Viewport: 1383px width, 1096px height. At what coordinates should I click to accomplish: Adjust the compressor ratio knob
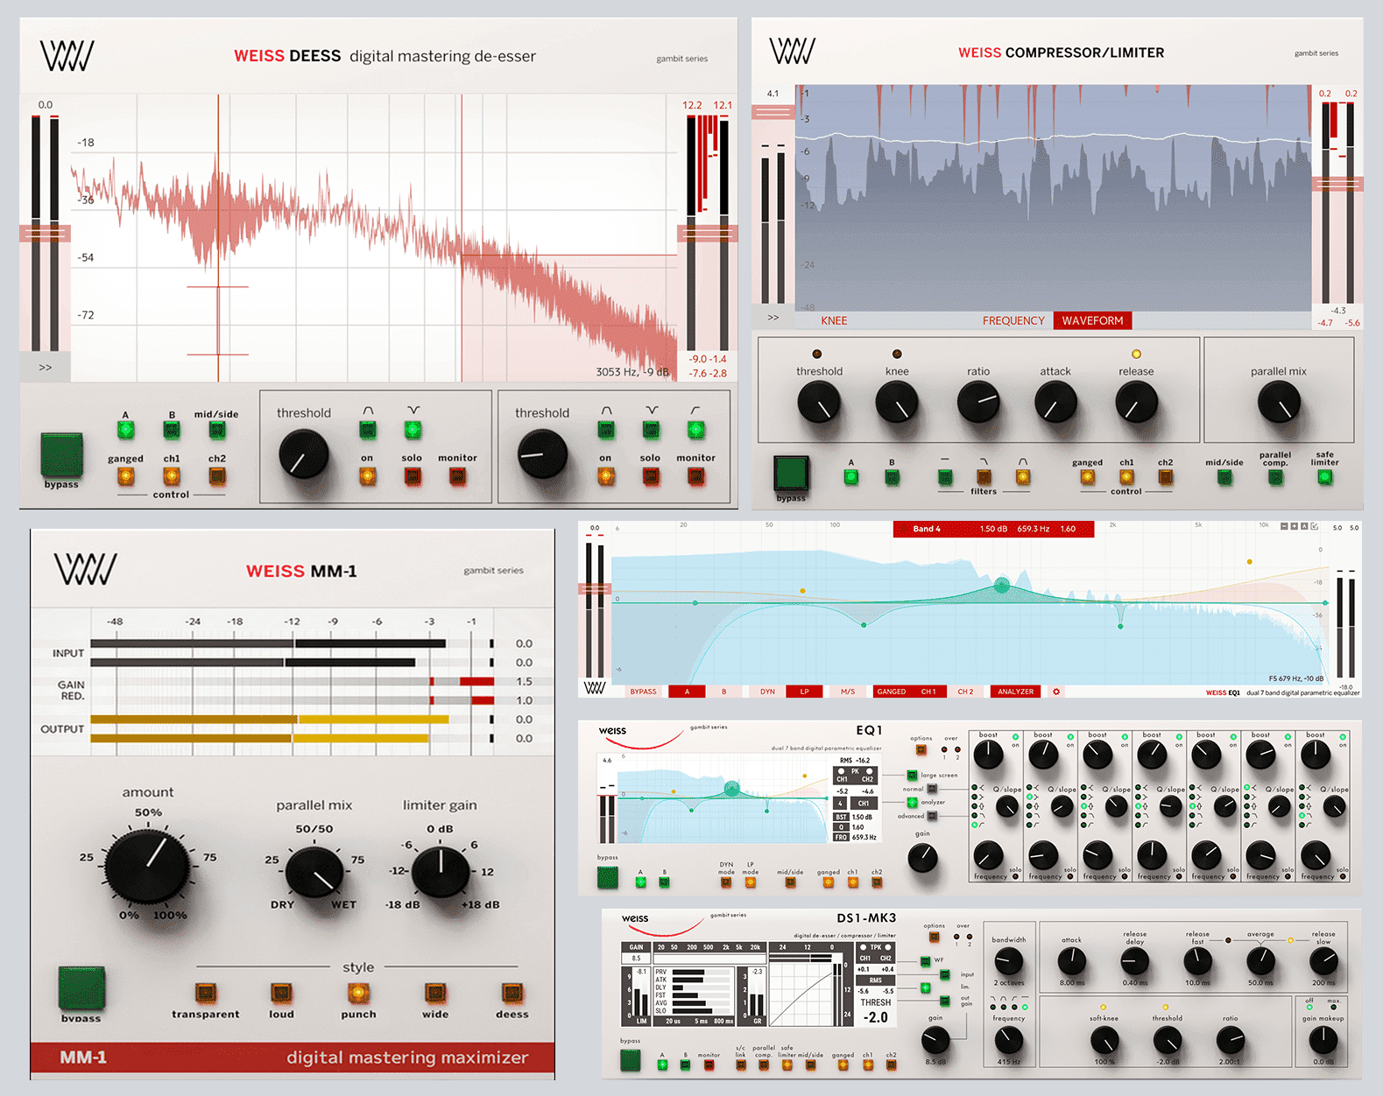[x=978, y=404]
